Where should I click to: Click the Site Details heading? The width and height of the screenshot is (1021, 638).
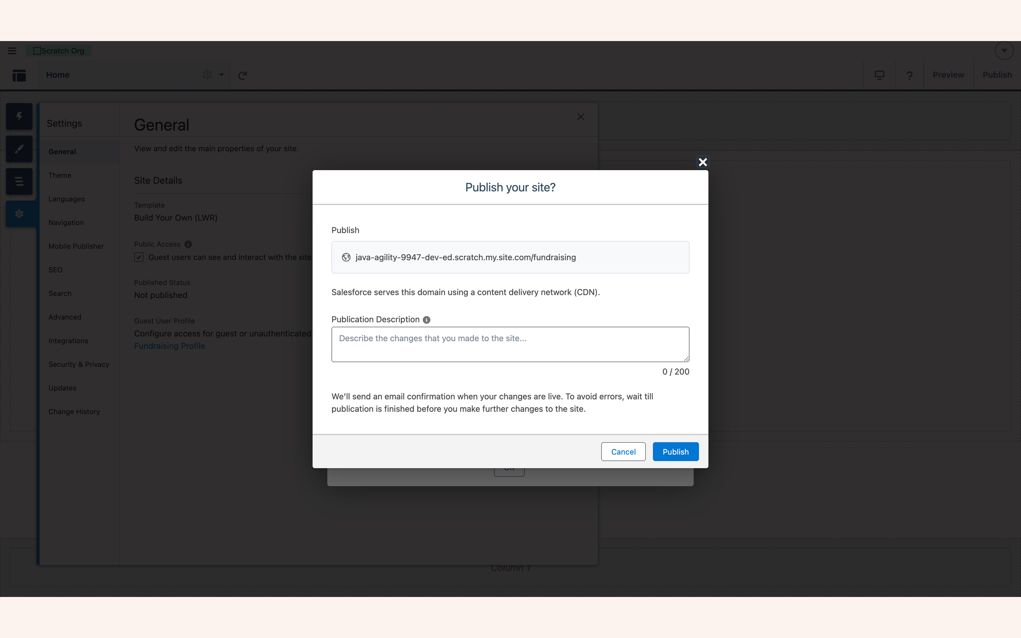(x=158, y=181)
